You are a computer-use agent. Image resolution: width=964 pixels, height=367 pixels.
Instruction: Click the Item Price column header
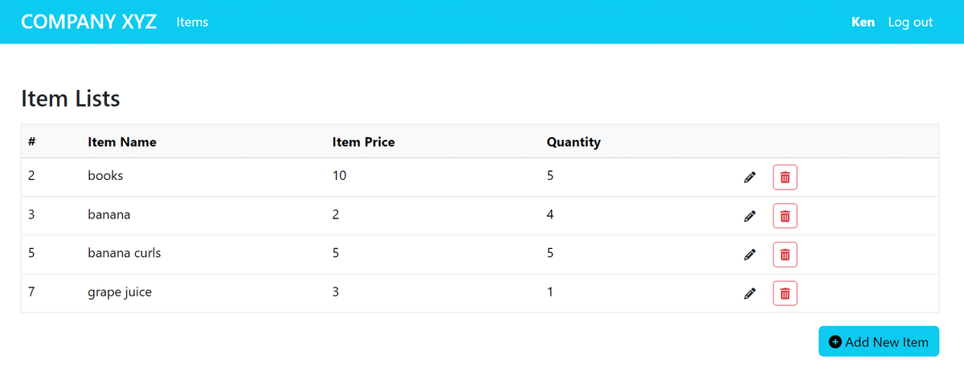click(363, 142)
